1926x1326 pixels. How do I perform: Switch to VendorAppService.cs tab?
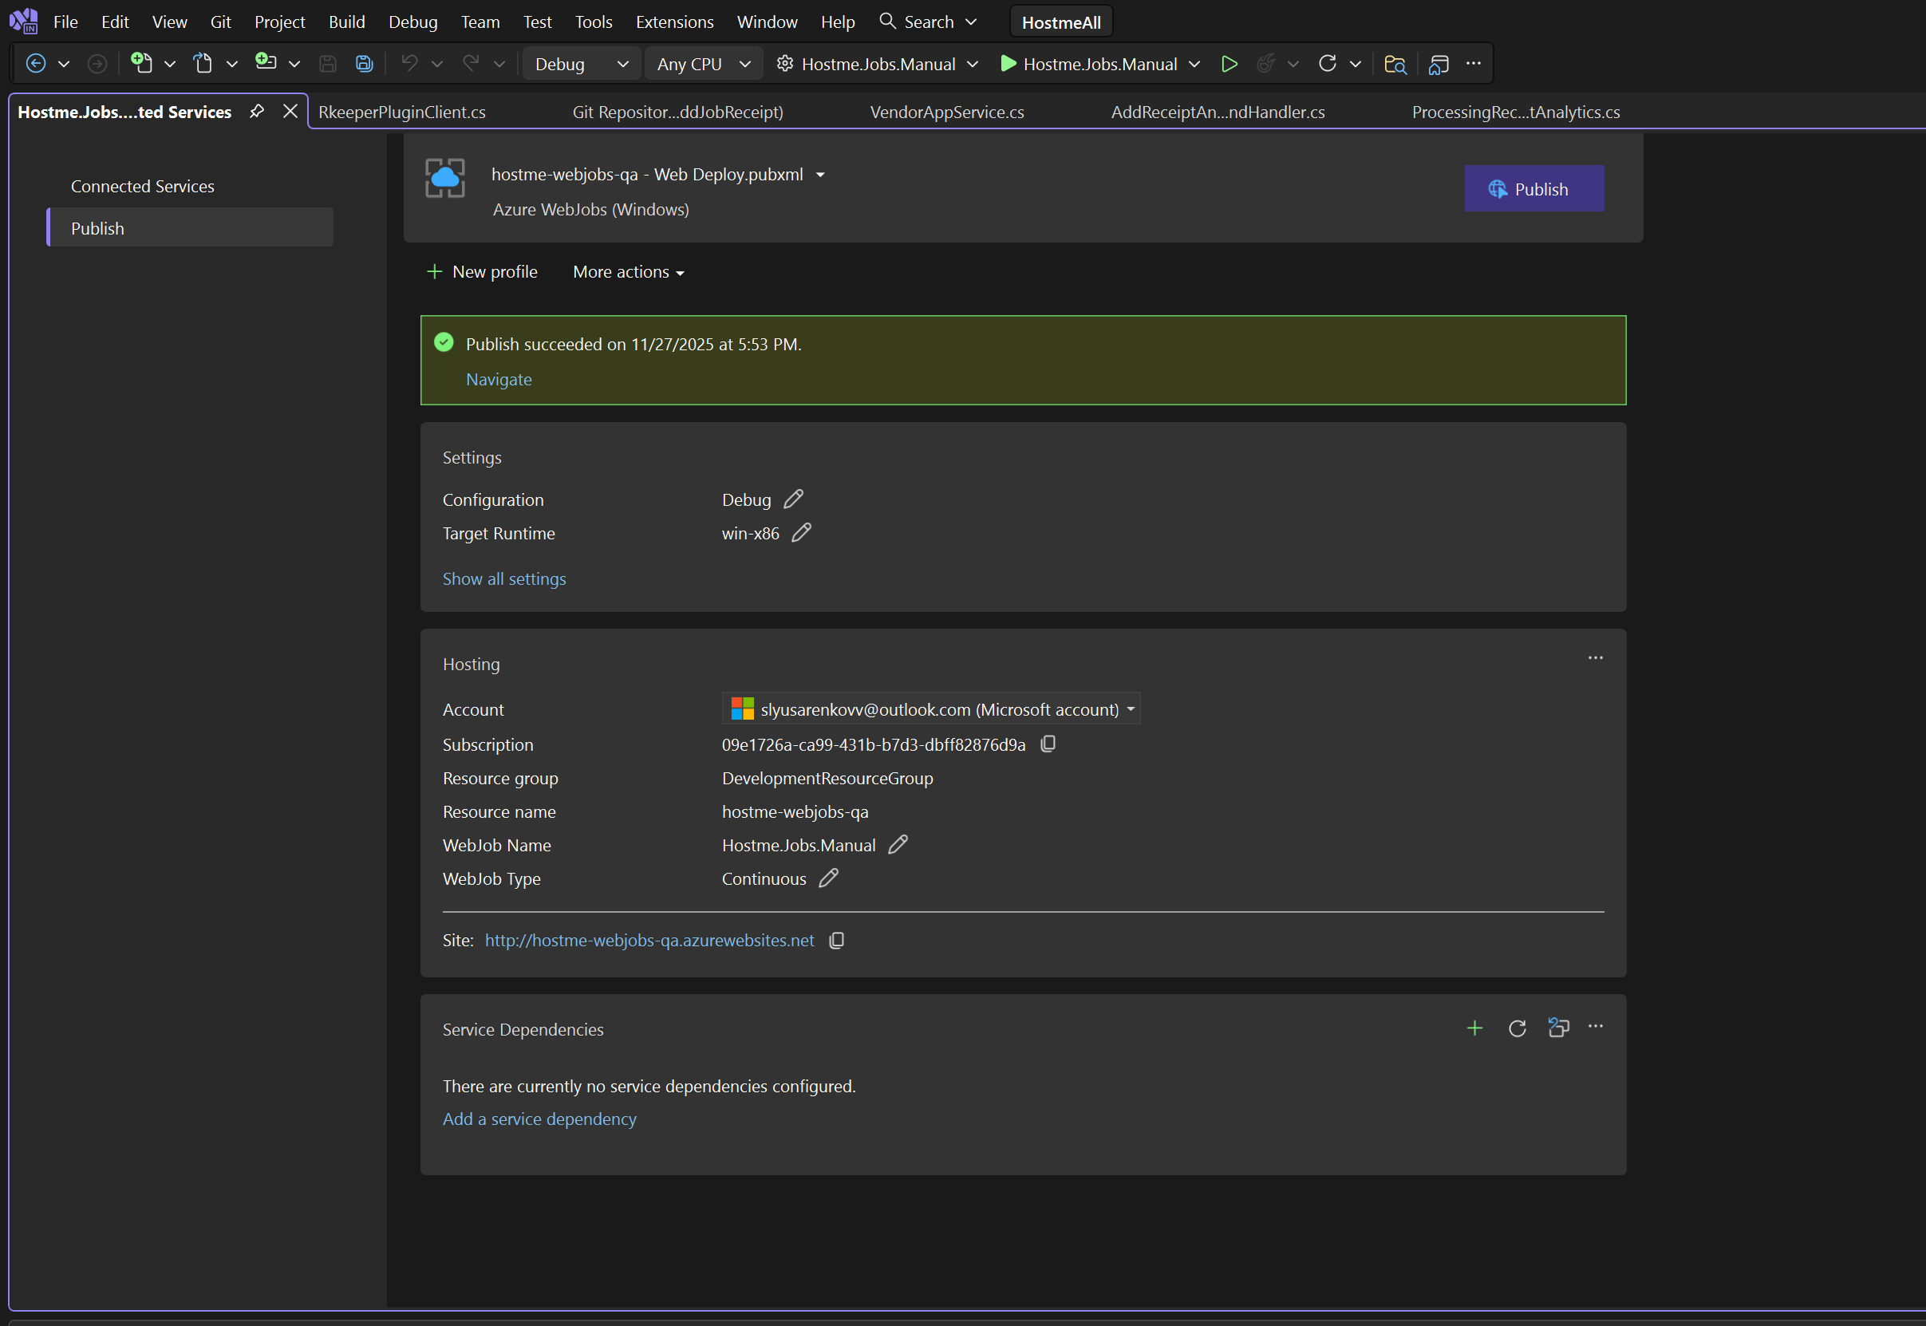[x=946, y=112]
